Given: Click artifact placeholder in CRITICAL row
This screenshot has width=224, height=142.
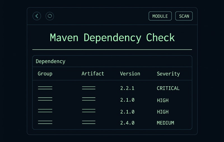Looking at the screenshot, I should click(x=89, y=88).
